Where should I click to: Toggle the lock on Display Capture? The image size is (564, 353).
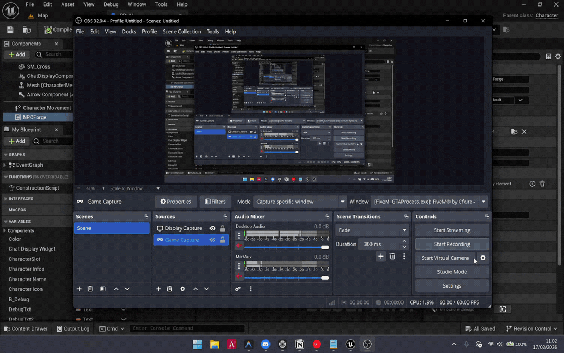(x=223, y=228)
